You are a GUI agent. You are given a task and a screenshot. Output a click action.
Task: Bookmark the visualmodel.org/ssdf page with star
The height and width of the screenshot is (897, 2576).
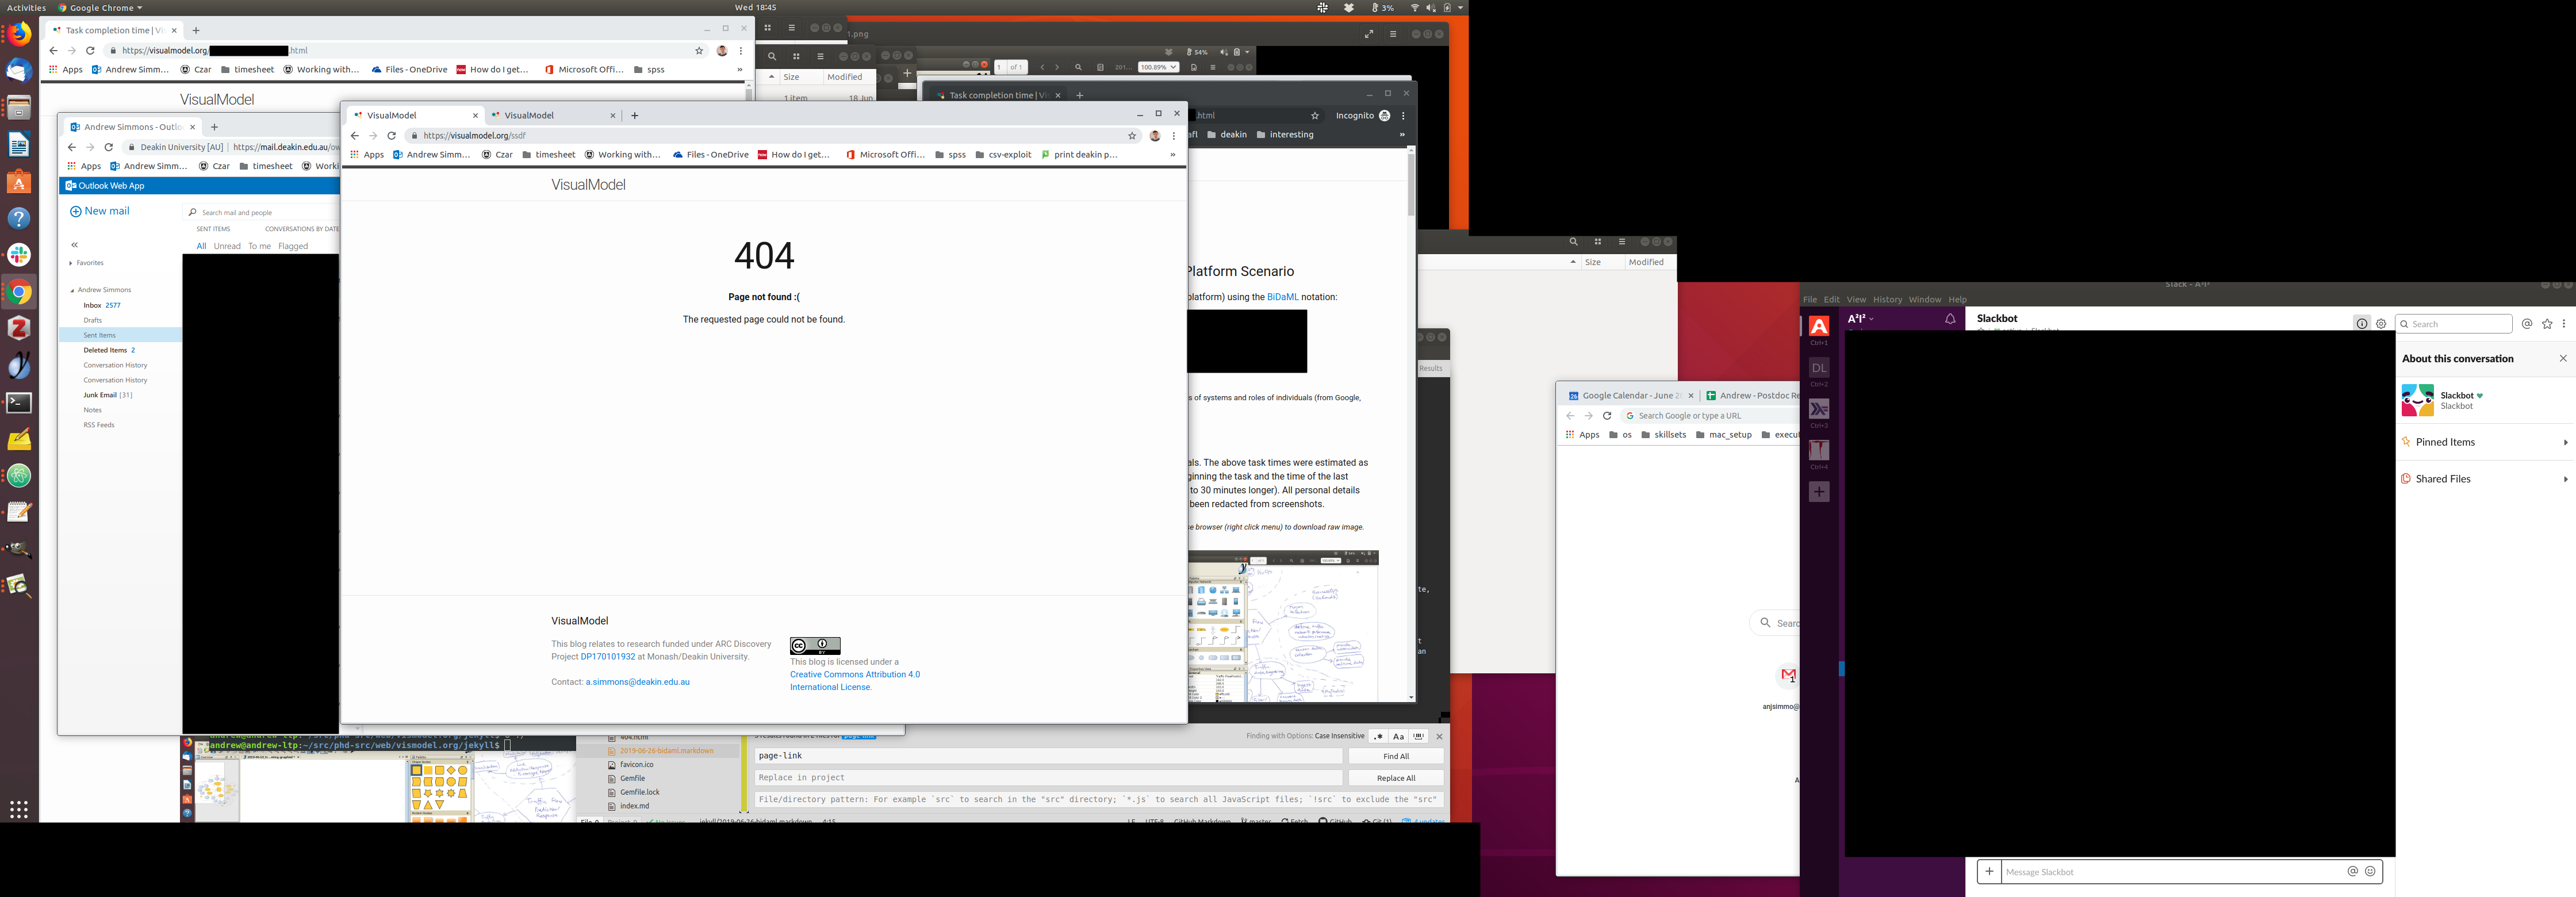[1132, 136]
